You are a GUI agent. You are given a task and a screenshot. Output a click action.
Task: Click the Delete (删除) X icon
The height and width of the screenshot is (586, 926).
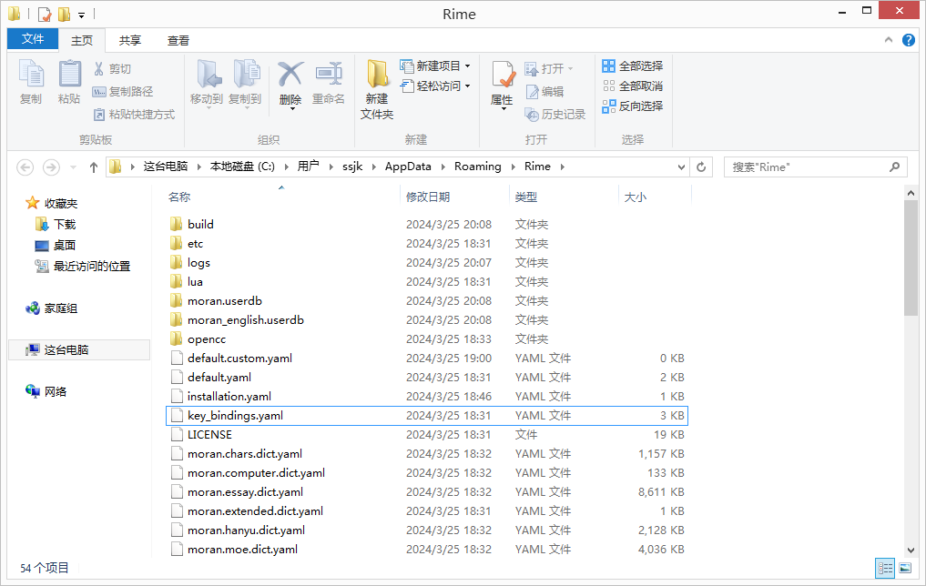coord(290,75)
